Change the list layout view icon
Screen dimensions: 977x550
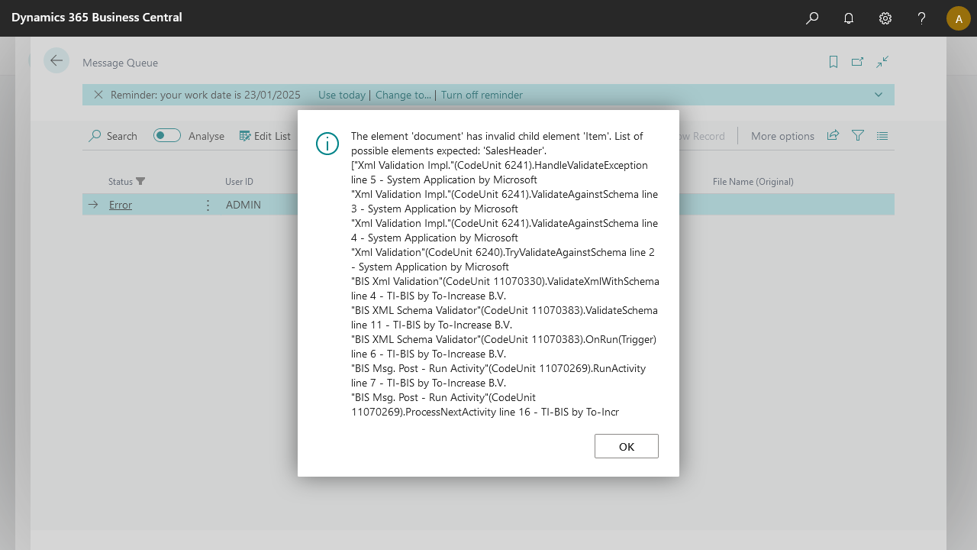[x=882, y=135]
